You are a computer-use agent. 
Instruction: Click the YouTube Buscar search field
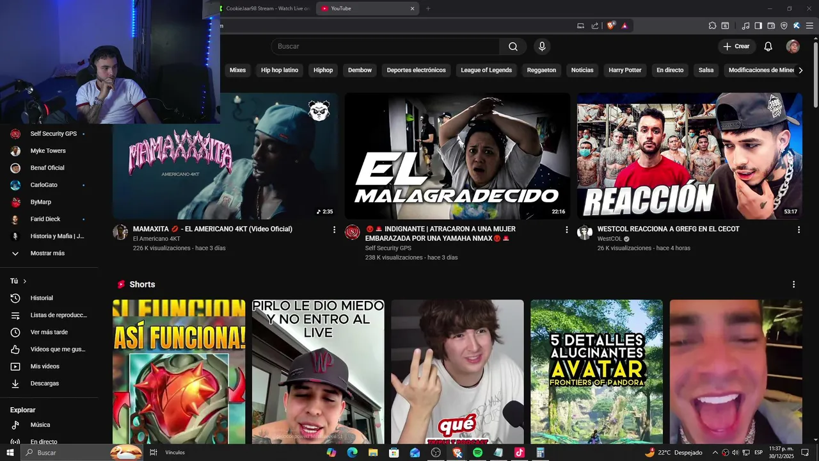pos(385,46)
